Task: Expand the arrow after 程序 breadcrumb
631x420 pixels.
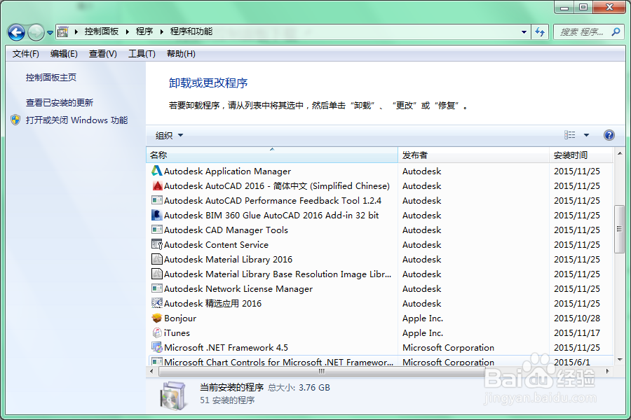Action: click(x=162, y=31)
